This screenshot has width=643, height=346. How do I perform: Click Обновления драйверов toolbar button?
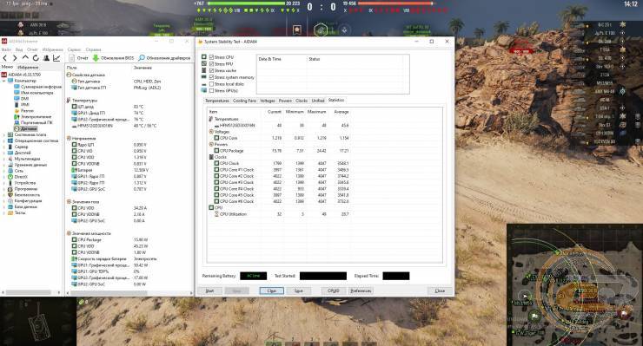[164, 58]
